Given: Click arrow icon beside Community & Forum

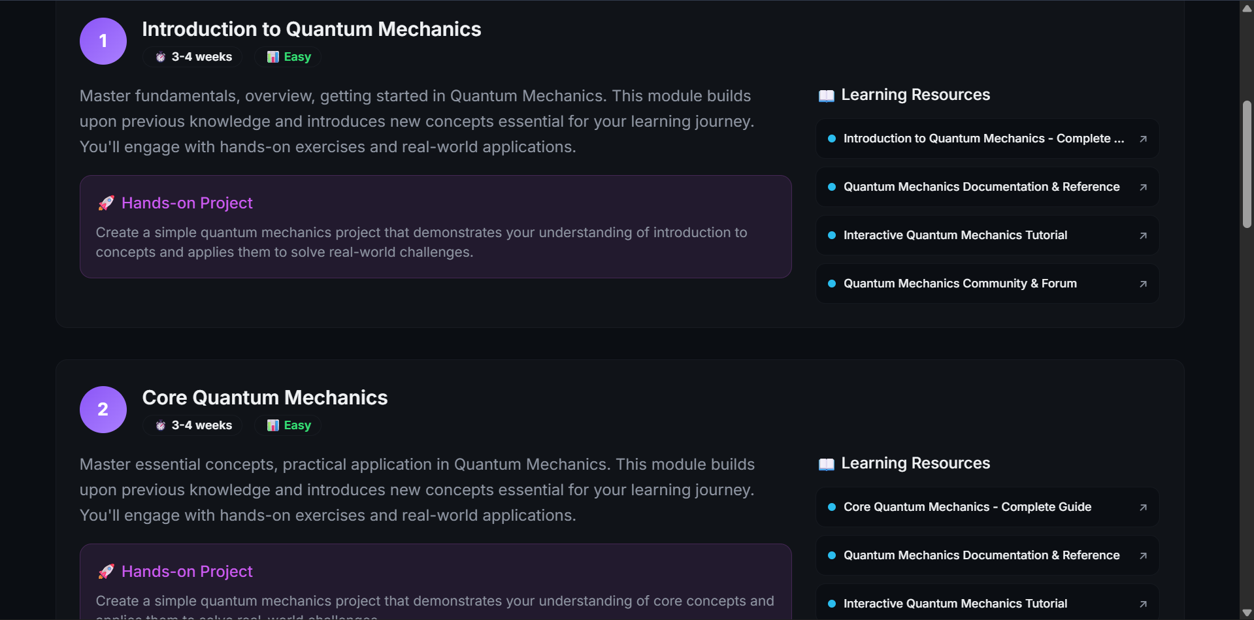Looking at the screenshot, I should pos(1143,284).
